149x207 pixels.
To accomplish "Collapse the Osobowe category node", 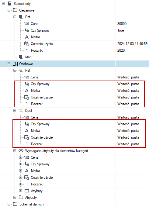I will point(9,64).
